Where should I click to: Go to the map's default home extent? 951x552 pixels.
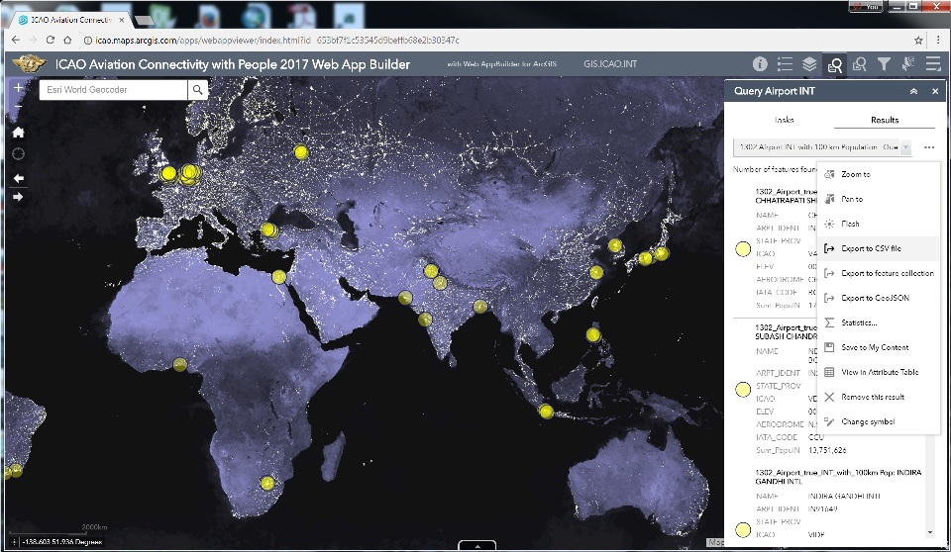[x=18, y=133]
